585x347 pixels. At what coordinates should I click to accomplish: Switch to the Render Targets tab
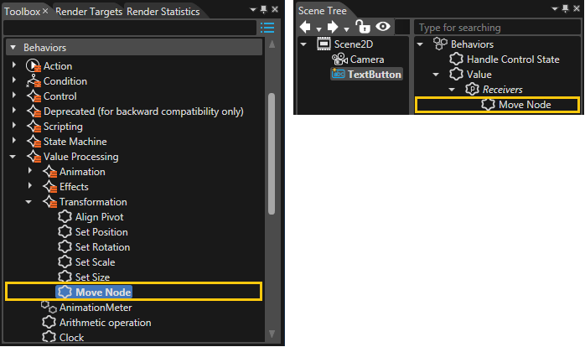click(x=89, y=12)
